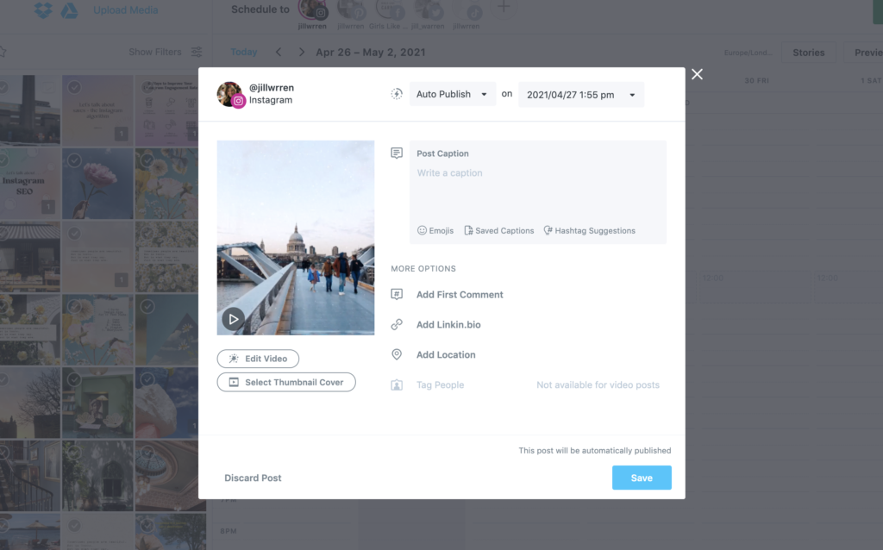This screenshot has height=550, width=883.
Task: Save the scheduled post
Action: click(642, 478)
